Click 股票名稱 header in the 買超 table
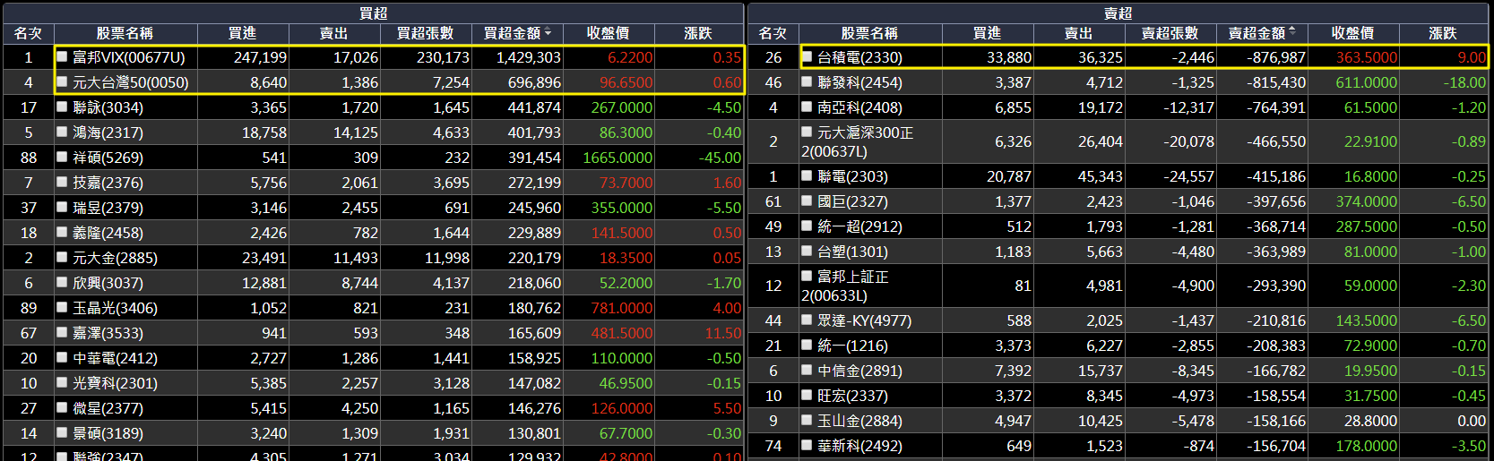The image size is (1494, 461). (x=125, y=33)
